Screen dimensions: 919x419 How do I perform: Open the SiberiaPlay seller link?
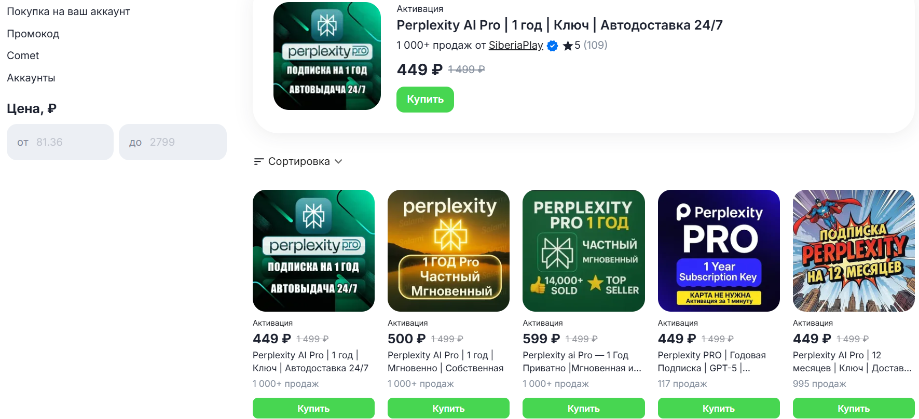pyautogui.click(x=516, y=45)
